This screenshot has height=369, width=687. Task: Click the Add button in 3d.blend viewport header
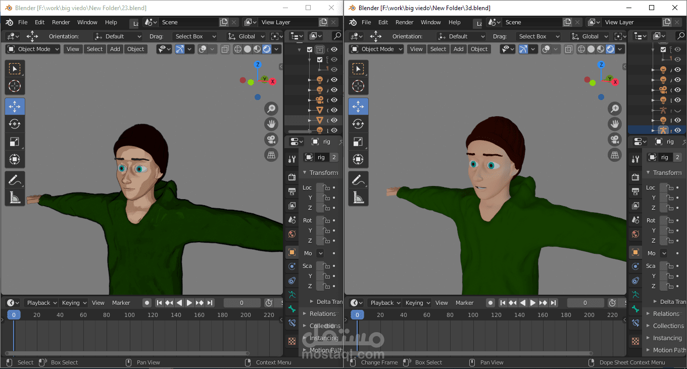pos(458,49)
